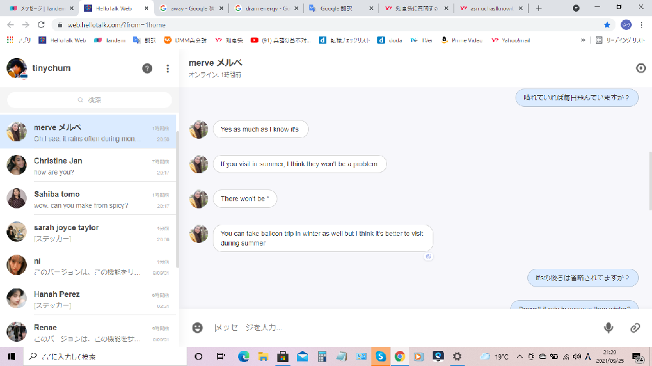Open the HelloTalk Web bookmark
The height and width of the screenshot is (366, 652).
point(63,40)
